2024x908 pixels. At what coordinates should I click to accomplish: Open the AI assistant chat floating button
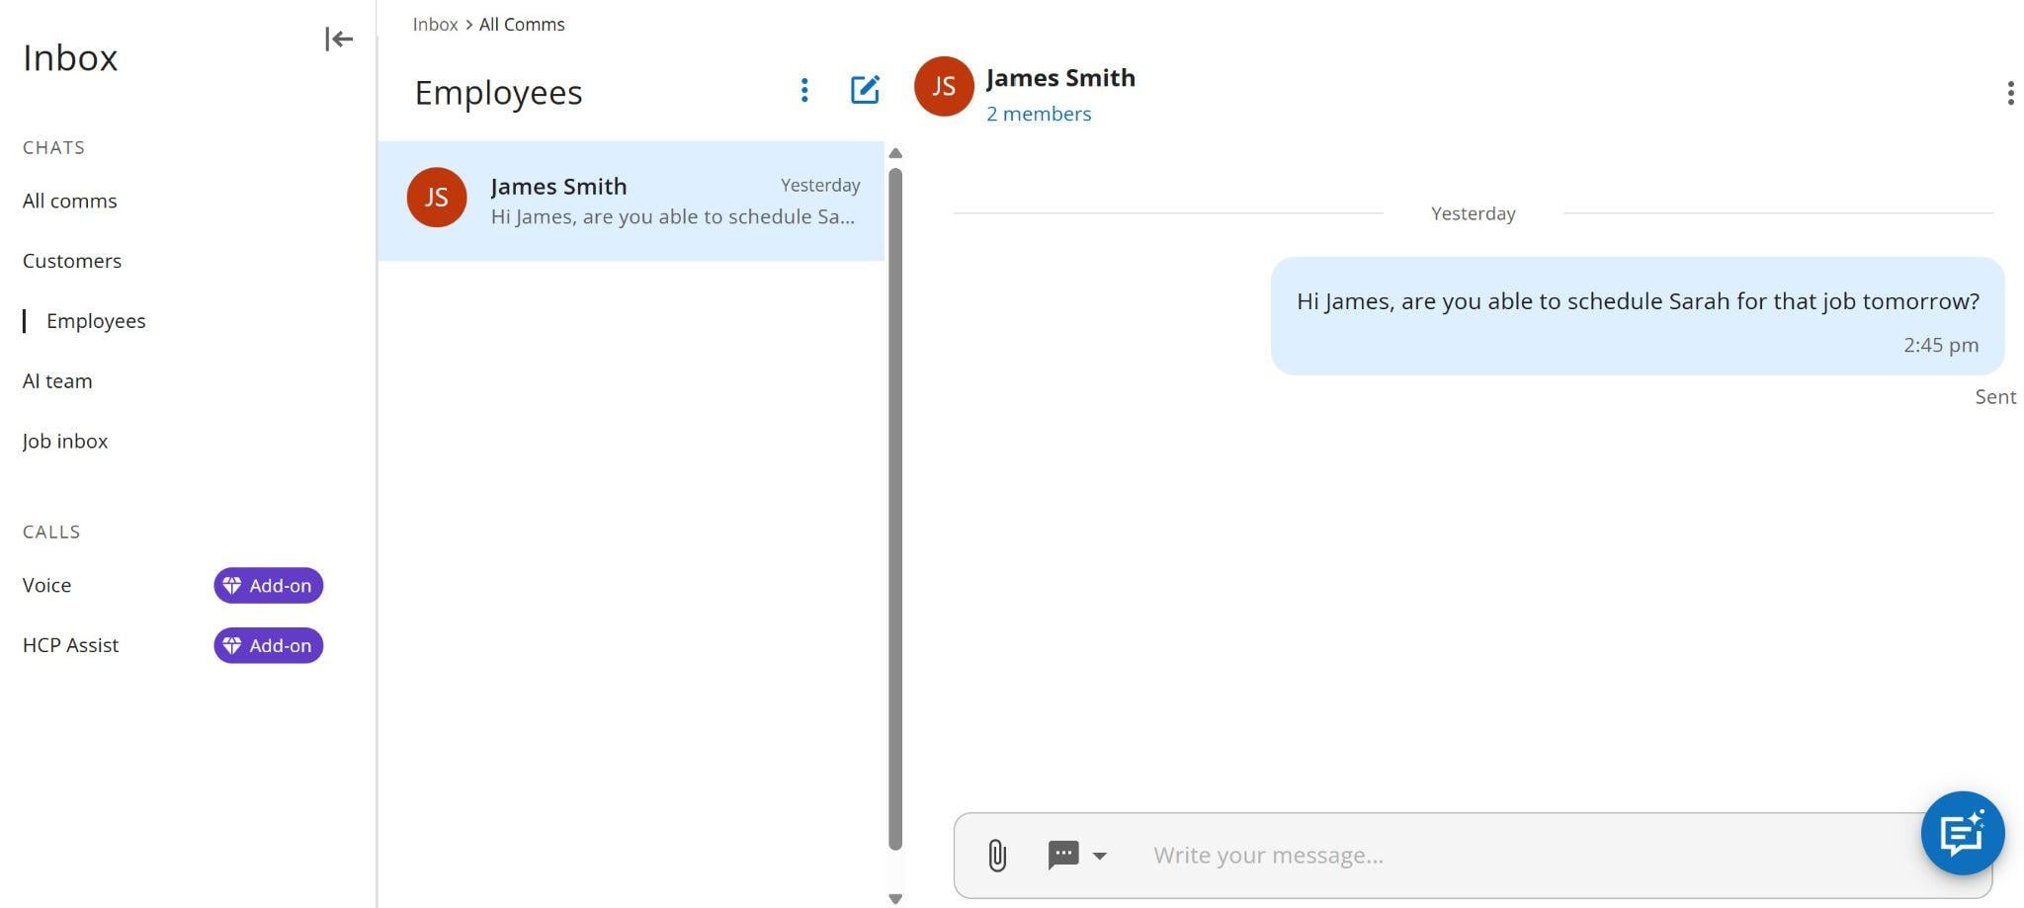point(1962,833)
